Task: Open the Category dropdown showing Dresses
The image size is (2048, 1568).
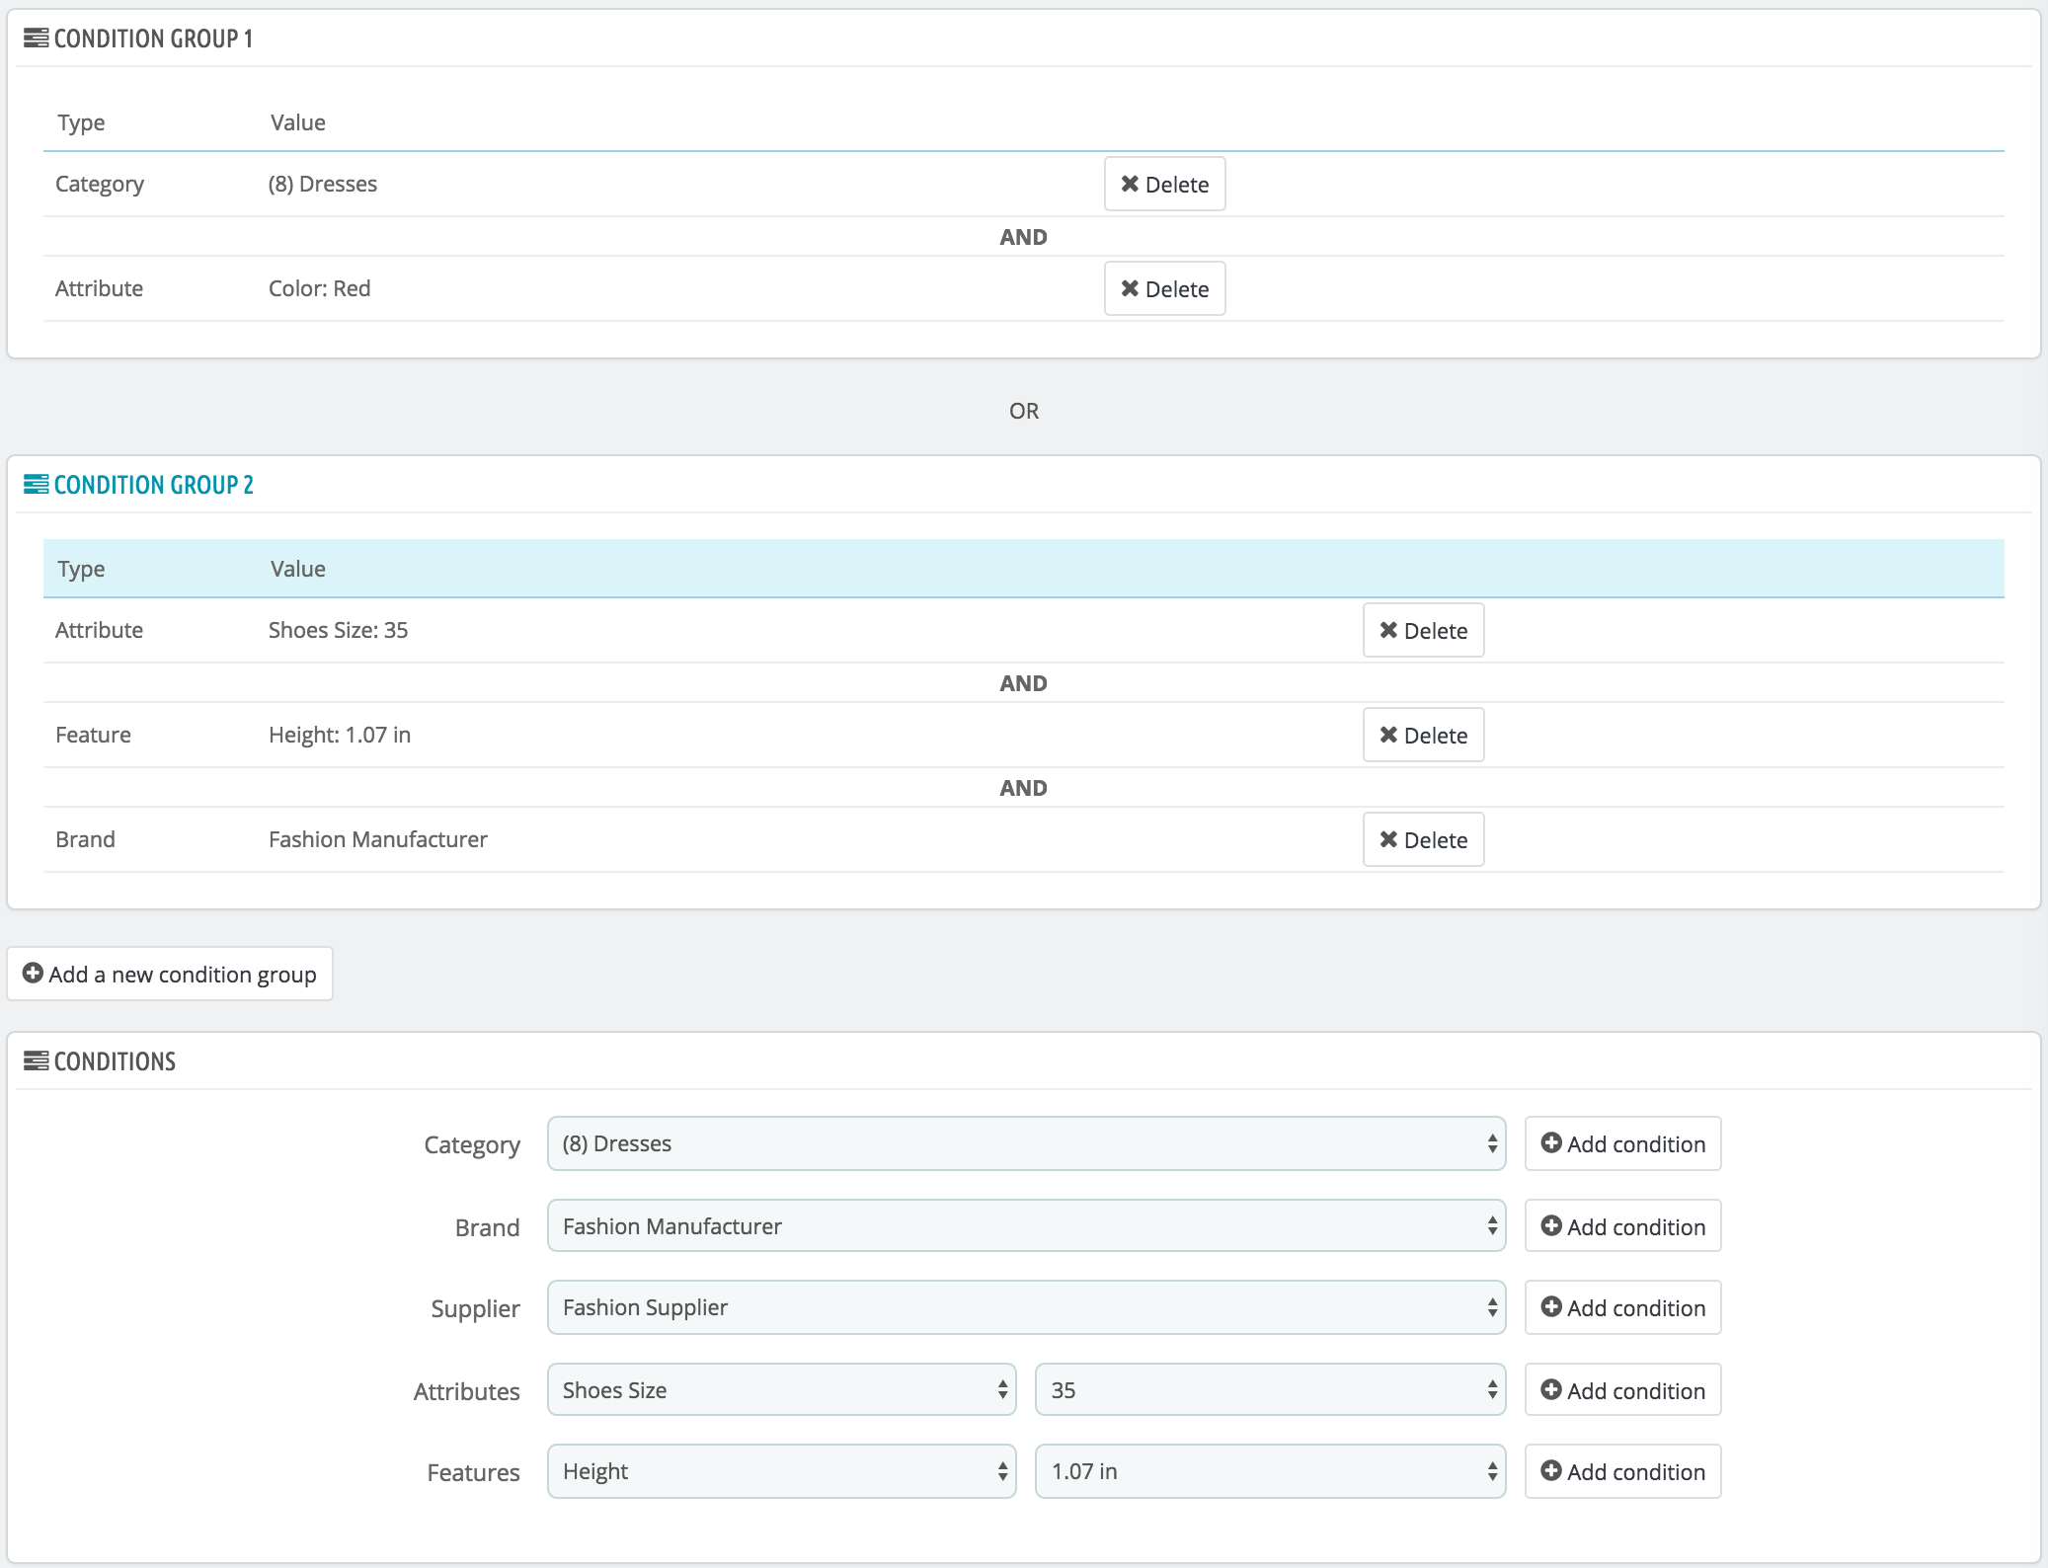Action: (x=1026, y=1144)
